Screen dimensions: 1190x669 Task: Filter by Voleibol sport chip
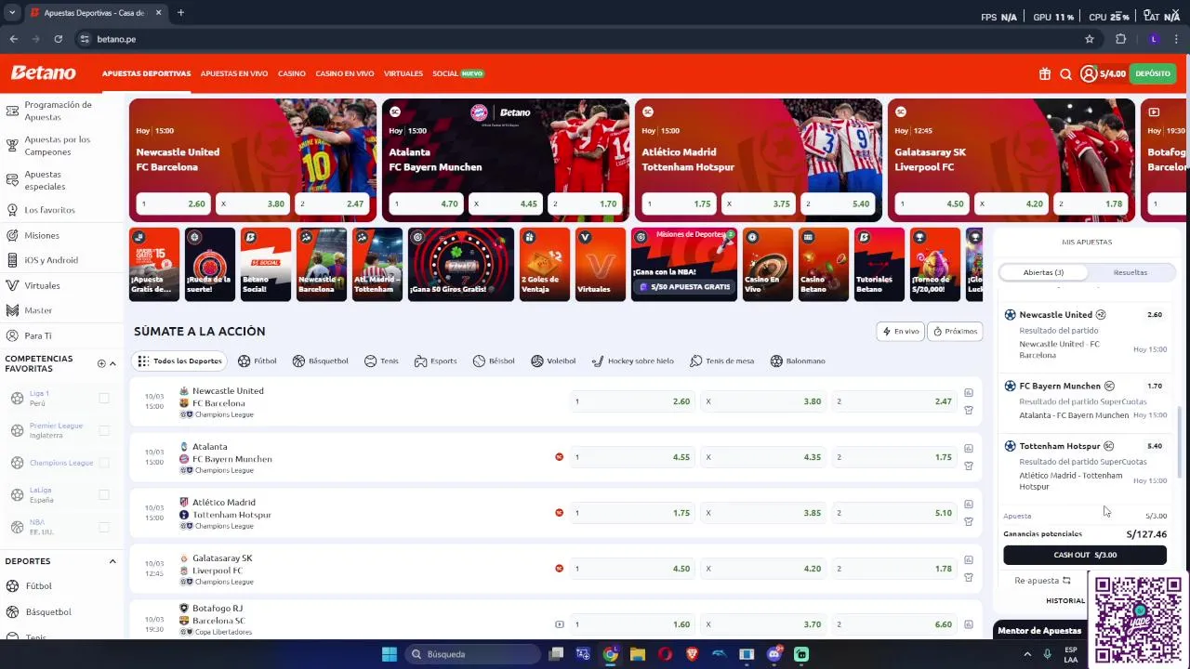pyautogui.click(x=553, y=361)
